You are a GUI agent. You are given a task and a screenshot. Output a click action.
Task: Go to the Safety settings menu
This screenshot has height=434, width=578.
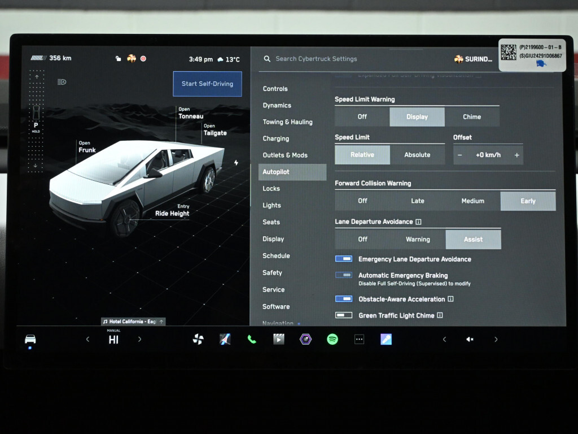tap(272, 272)
